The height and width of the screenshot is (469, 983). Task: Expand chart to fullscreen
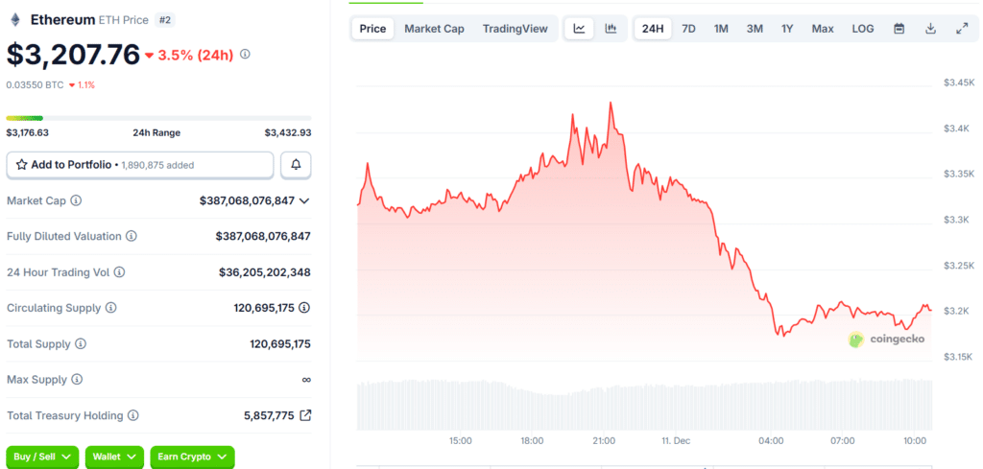point(962,29)
